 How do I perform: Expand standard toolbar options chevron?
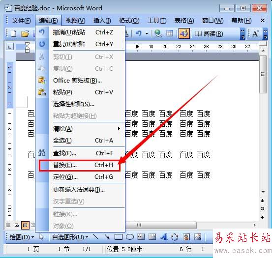tap(242, 34)
